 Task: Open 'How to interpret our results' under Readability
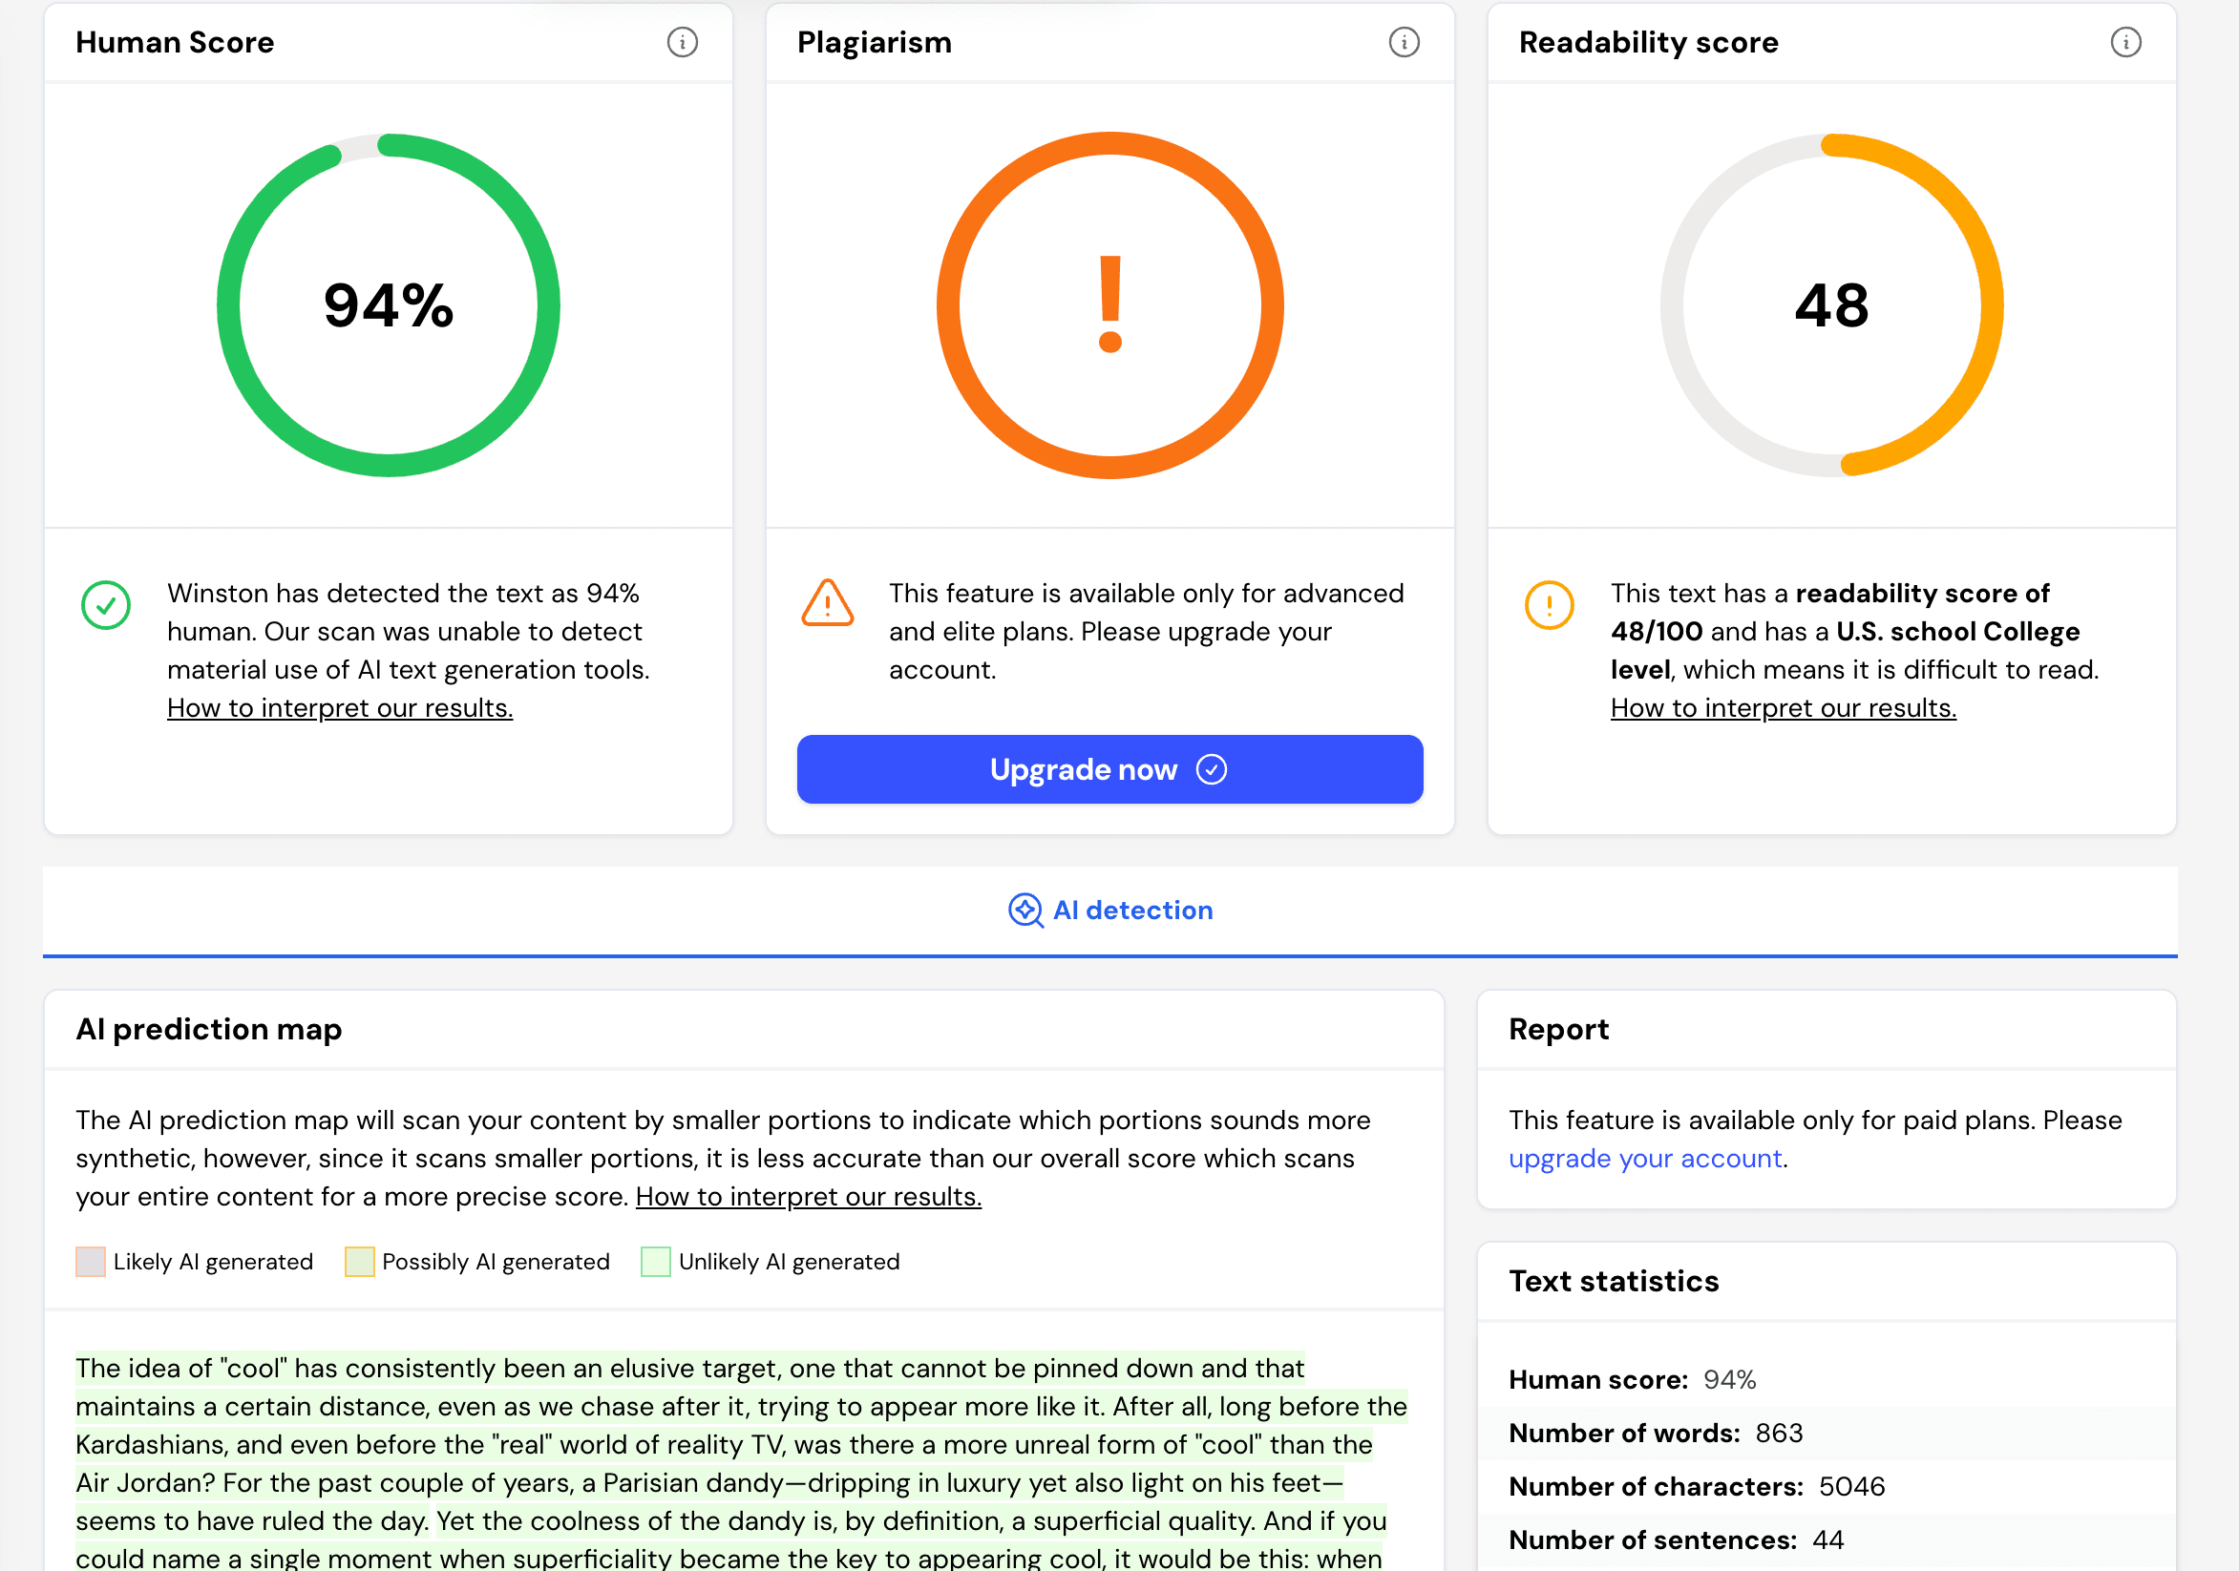(x=1783, y=708)
